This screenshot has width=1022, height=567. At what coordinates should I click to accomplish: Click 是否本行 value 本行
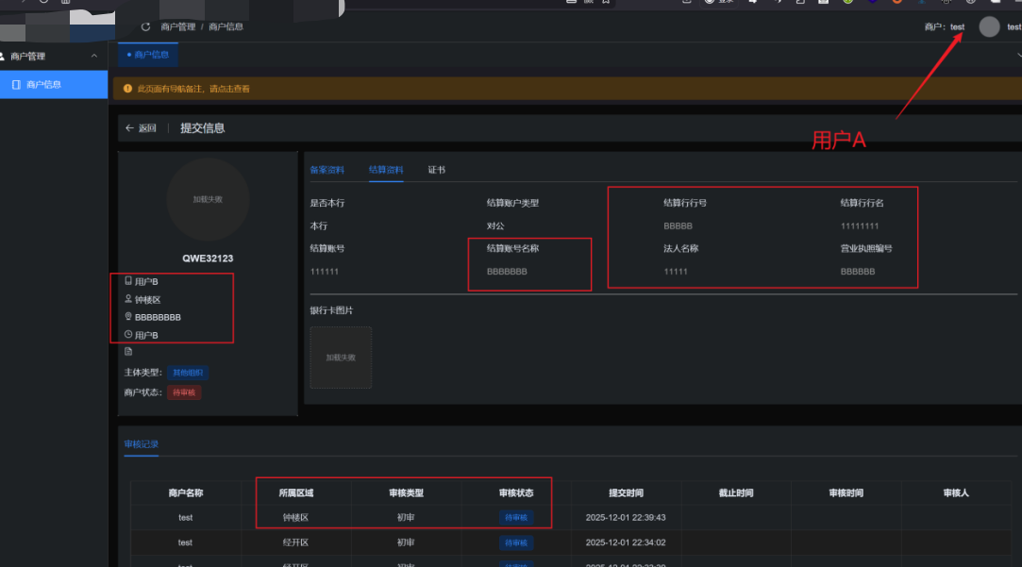pos(319,226)
